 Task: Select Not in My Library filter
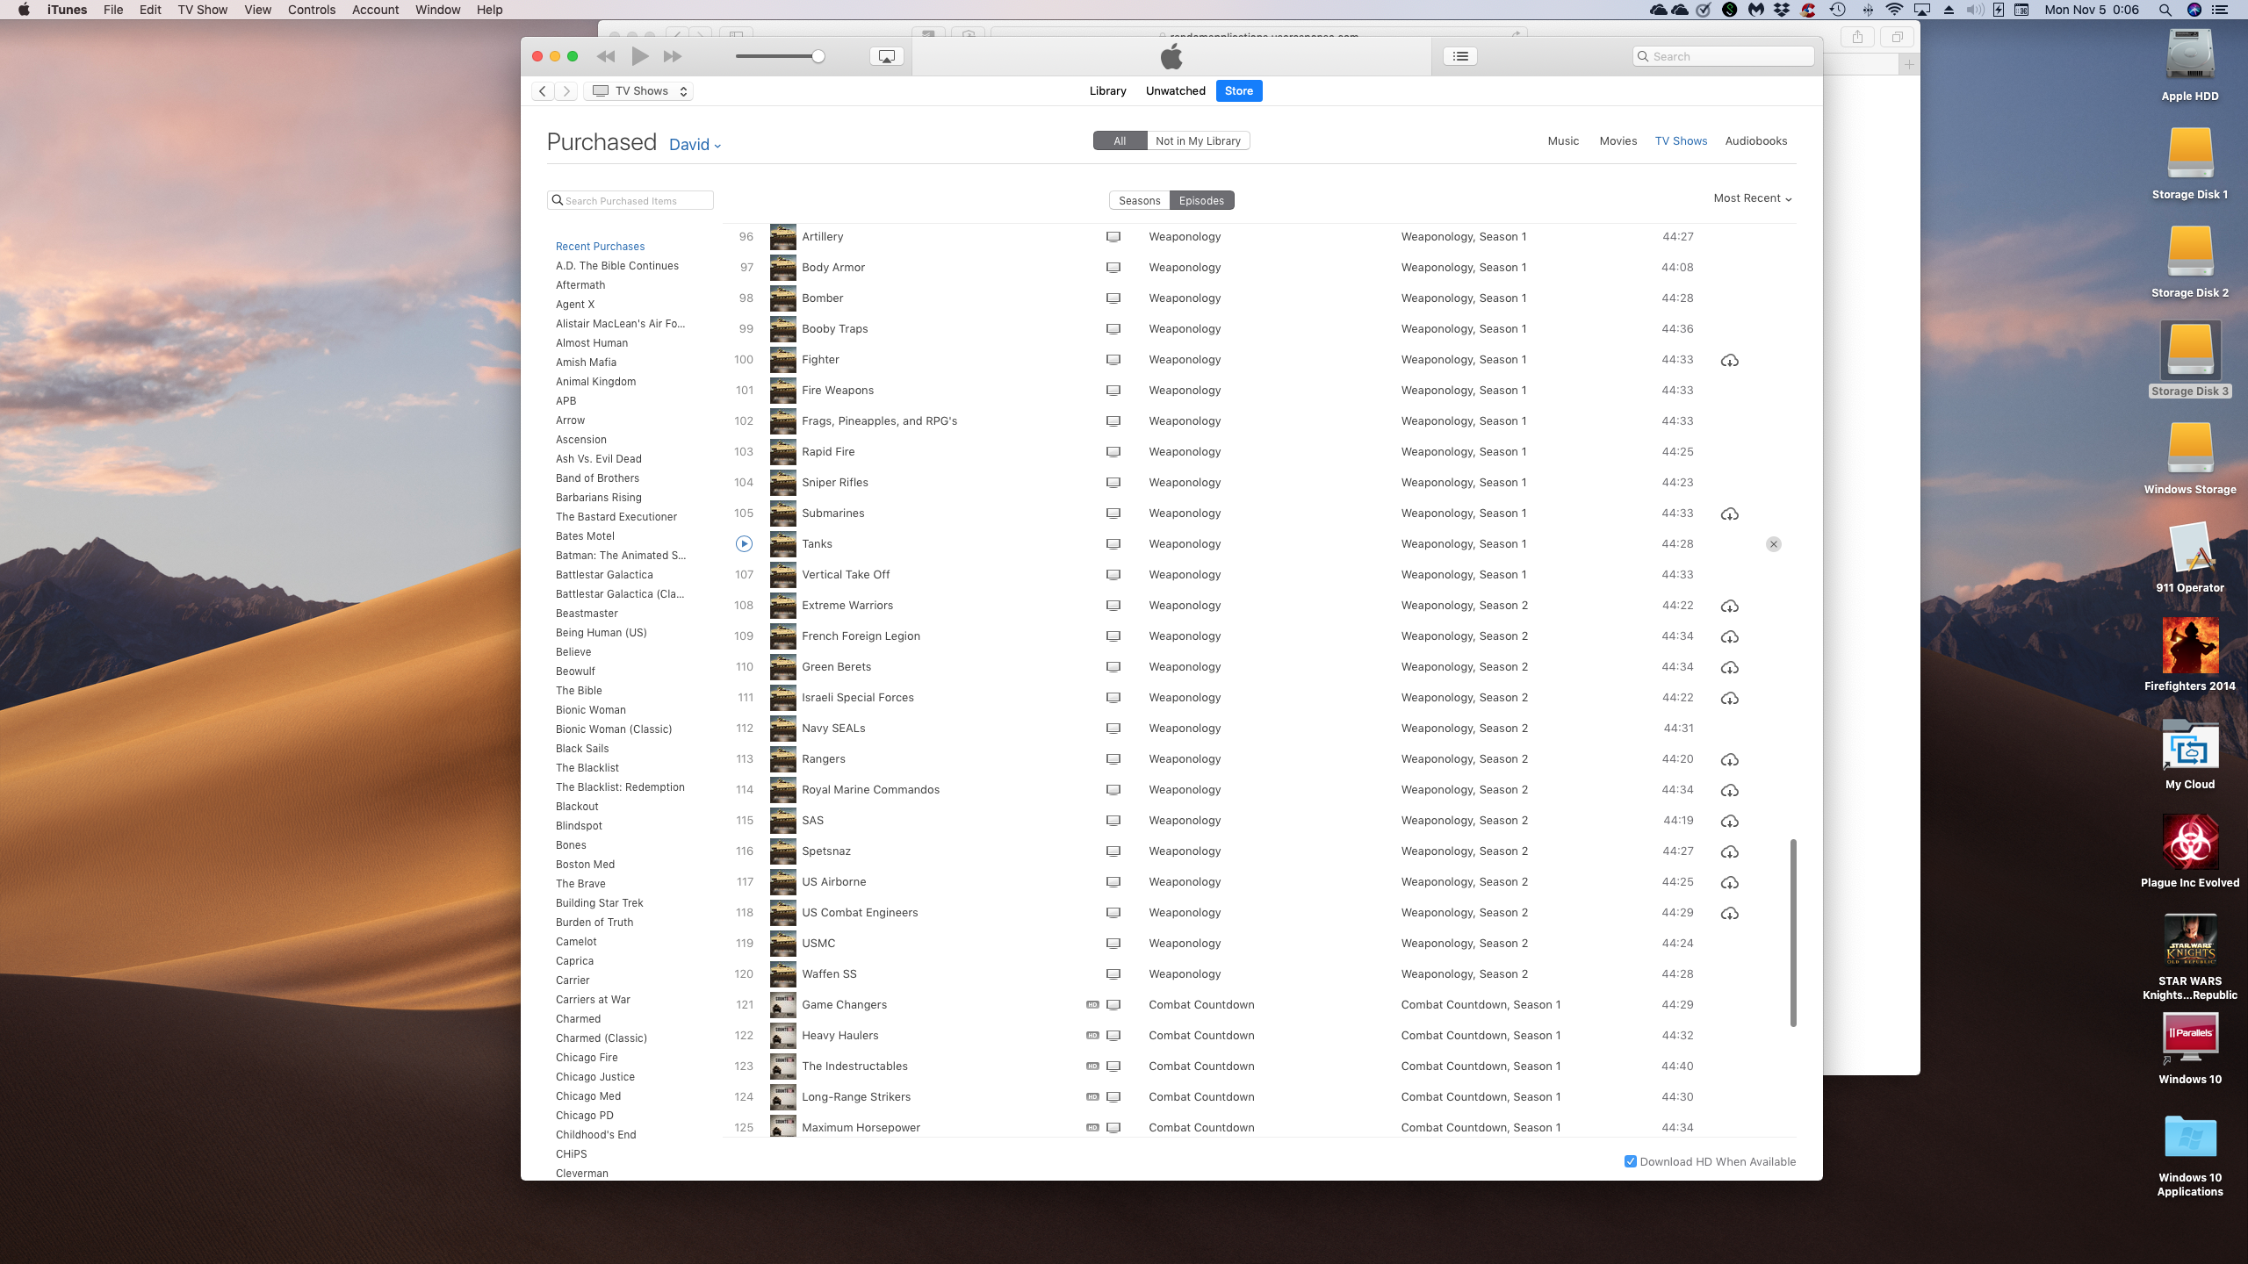click(x=1198, y=141)
